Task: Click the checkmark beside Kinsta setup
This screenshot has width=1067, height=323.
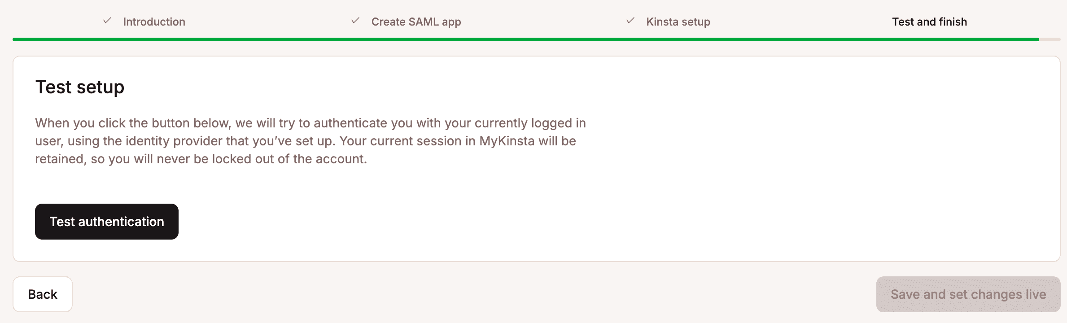Action: click(x=630, y=21)
